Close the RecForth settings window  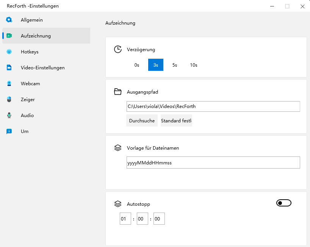coord(302,6)
